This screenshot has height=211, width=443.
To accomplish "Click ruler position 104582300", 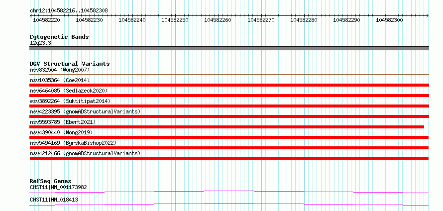I will point(390,20).
